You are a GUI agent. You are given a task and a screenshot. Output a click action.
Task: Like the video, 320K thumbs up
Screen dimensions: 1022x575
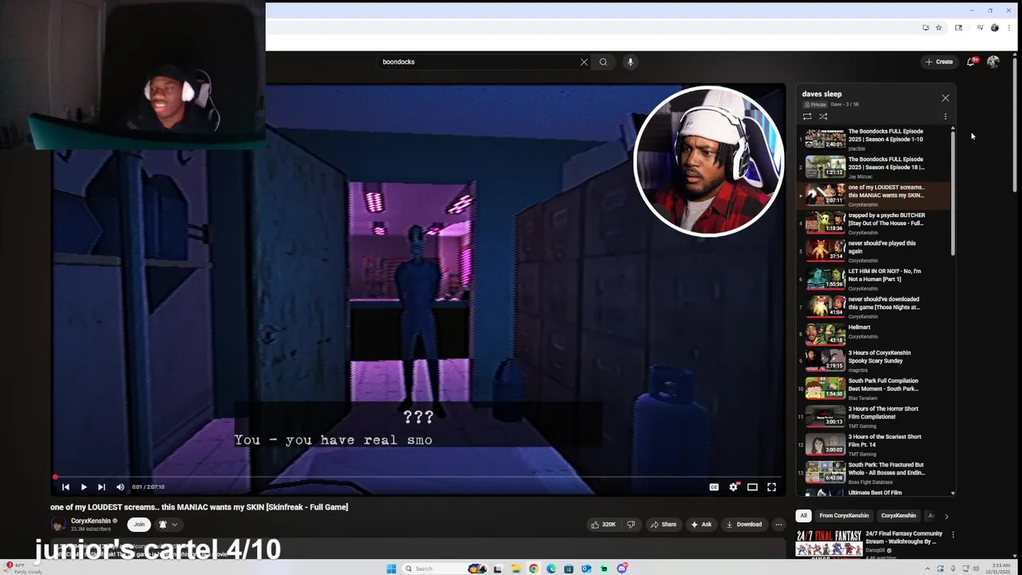click(604, 525)
